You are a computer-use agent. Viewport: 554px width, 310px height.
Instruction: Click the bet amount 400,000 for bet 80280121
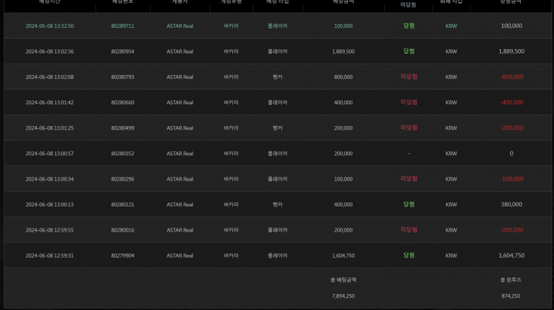pos(343,204)
